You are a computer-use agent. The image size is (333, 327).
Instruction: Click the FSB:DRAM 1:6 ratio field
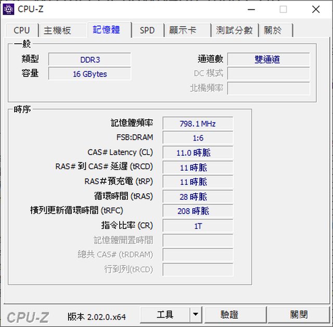pyautogui.click(x=198, y=138)
